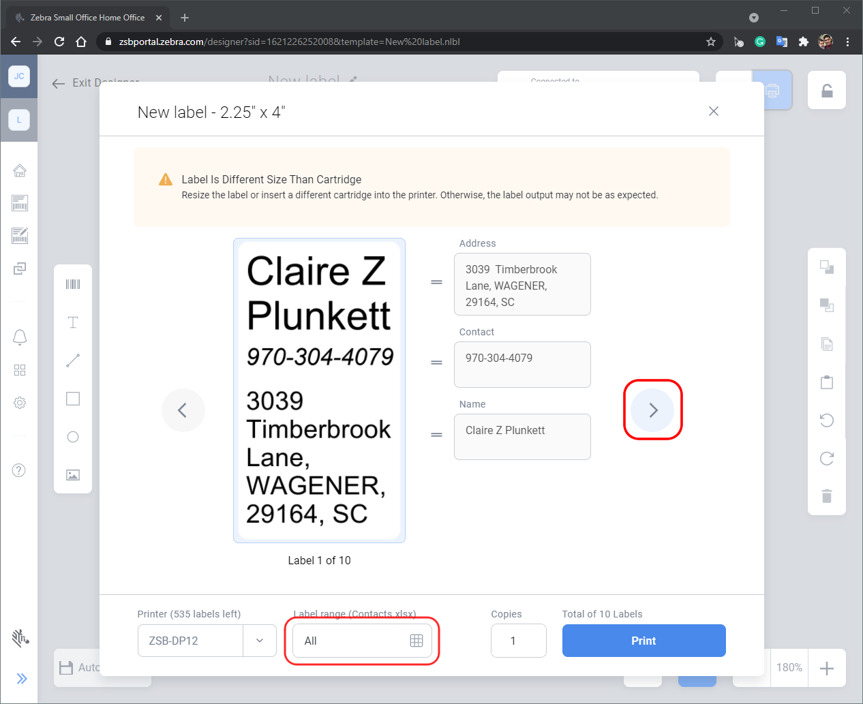Open Chrome's three-dot menu

tap(847, 41)
